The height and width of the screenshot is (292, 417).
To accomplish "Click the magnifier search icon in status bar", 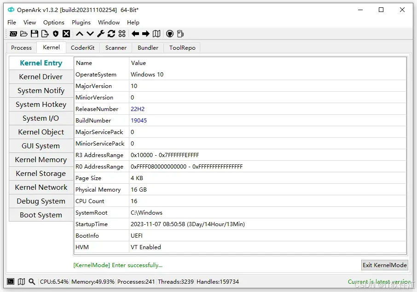I will pos(32,281).
